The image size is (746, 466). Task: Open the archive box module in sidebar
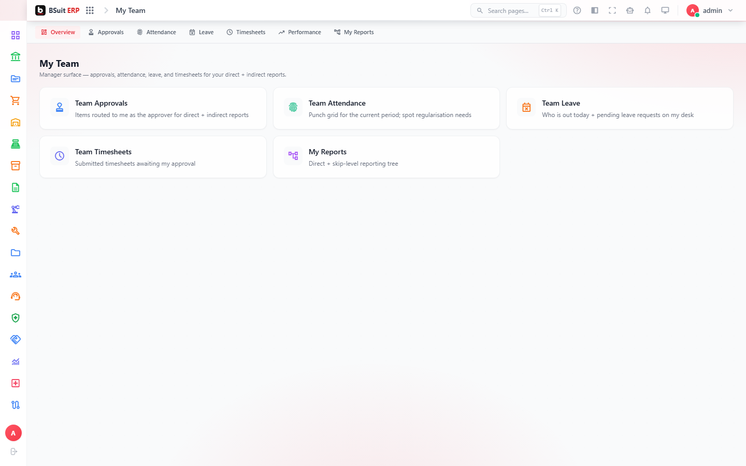(x=16, y=166)
